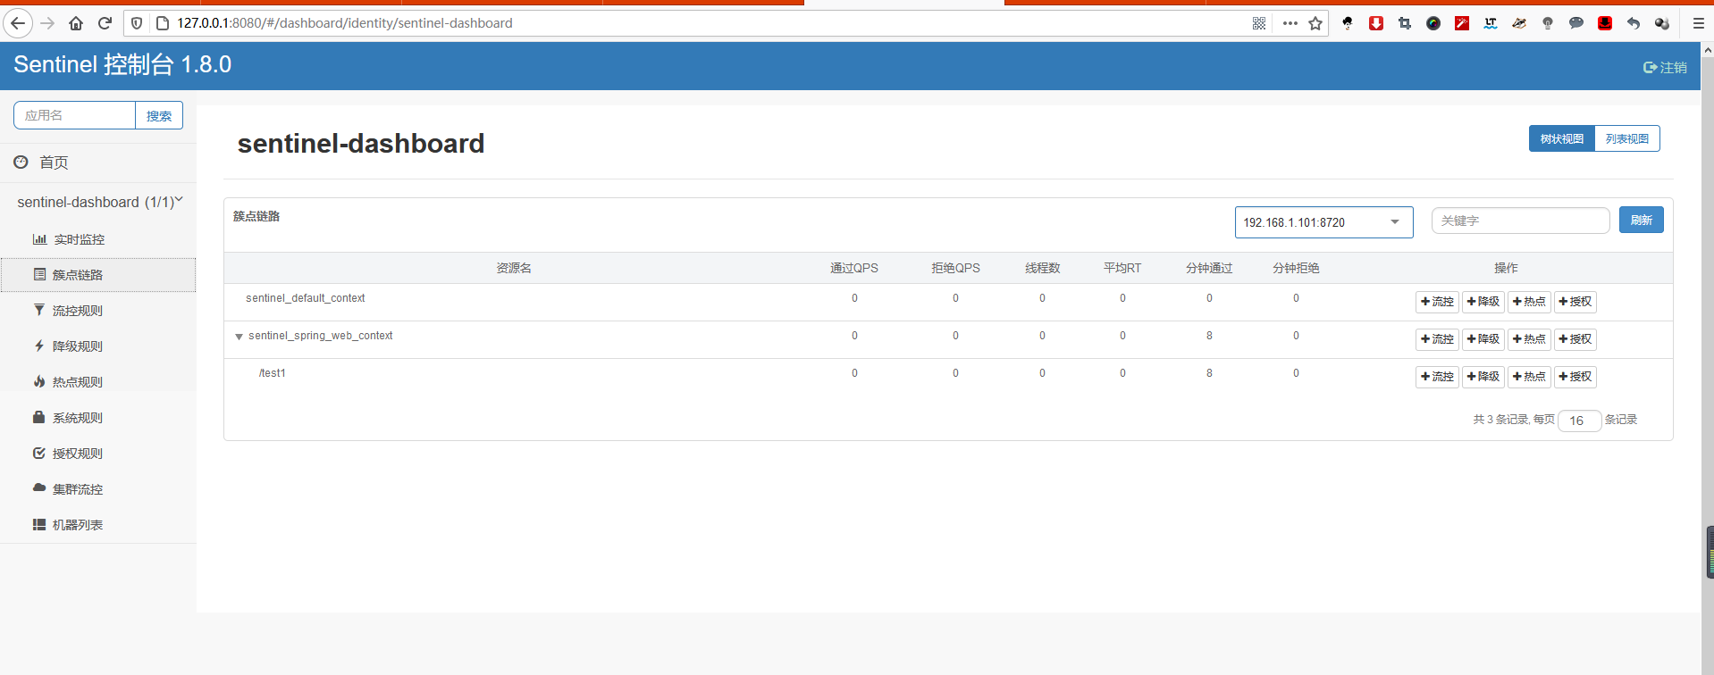Switch to list view (列表视图)
This screenshot has height=675, width=1714.
point(1626,139)
